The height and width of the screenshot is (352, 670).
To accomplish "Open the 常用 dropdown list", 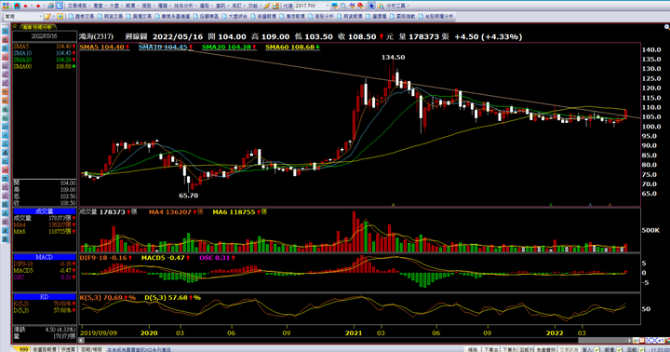I will click(22, 16).
